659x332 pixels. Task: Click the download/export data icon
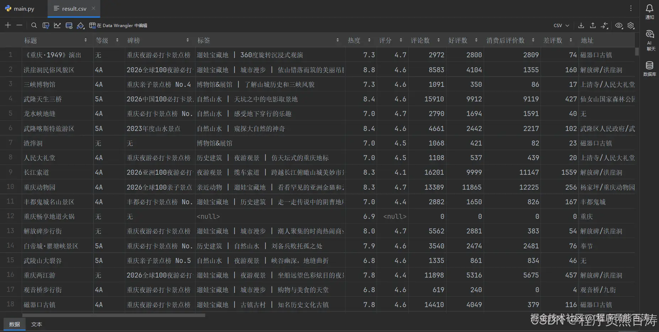[x=581, y=25]
